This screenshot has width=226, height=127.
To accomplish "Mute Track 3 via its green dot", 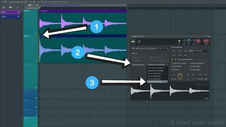I will coord(36,88).
